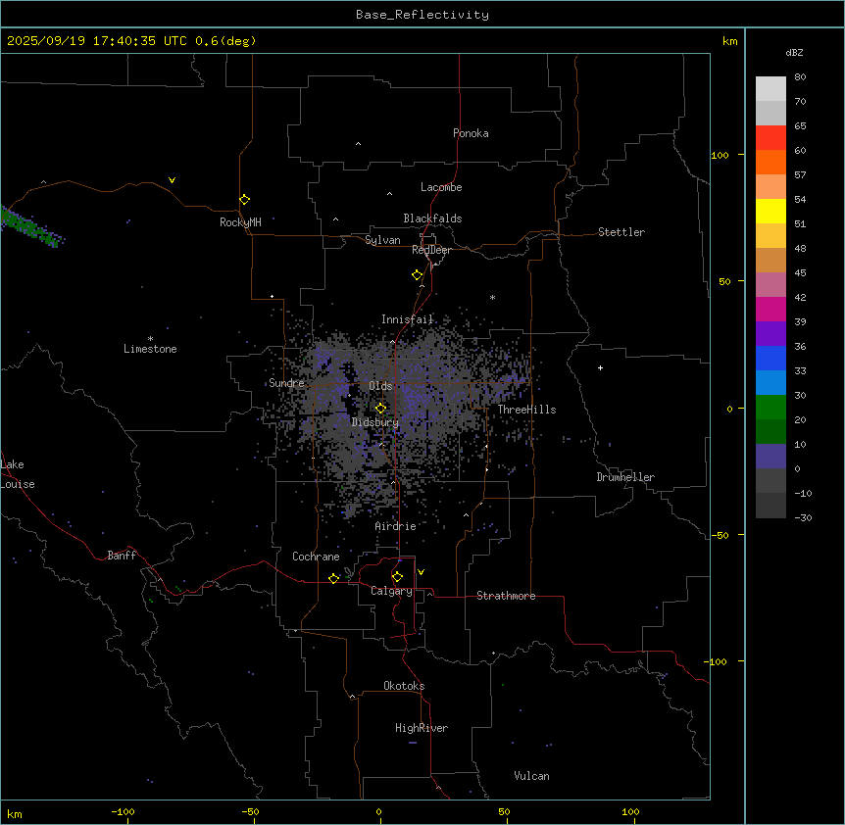
Task: Click the Base_Reflectivity title text
Action: point(422,15)
